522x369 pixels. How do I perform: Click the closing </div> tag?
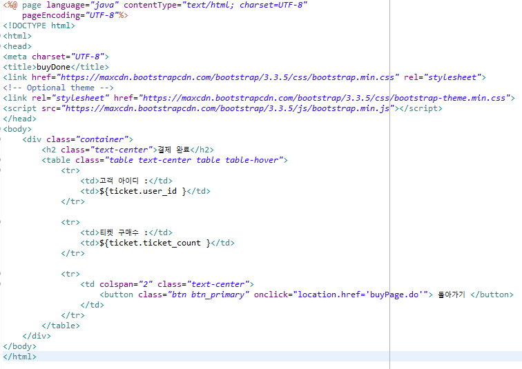click(37, 336)
